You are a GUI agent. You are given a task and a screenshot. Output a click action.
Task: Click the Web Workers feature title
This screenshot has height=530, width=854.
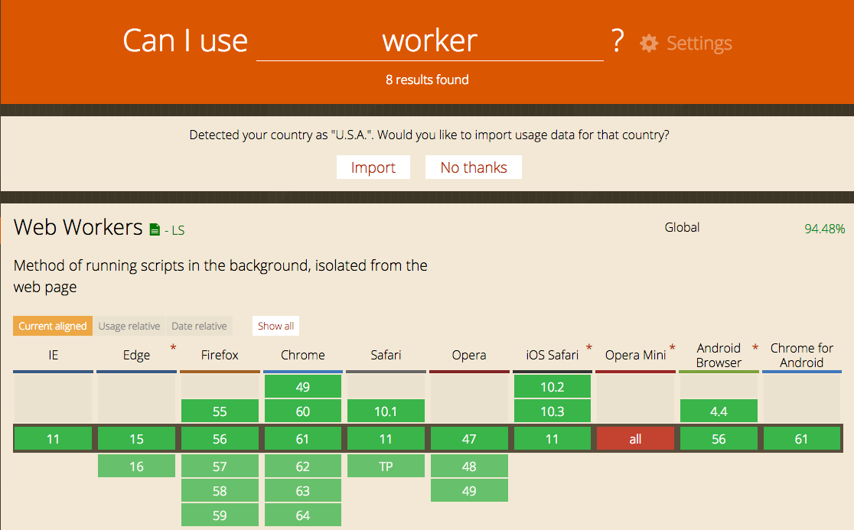pos(78,227)
